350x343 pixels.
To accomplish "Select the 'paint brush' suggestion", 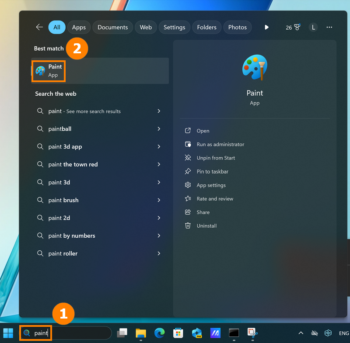I will tap(100, 200).
